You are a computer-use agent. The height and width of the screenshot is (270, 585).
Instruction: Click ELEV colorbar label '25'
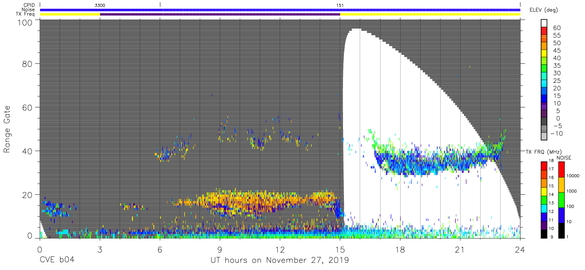pyautogui.click(x=557, y=80)
